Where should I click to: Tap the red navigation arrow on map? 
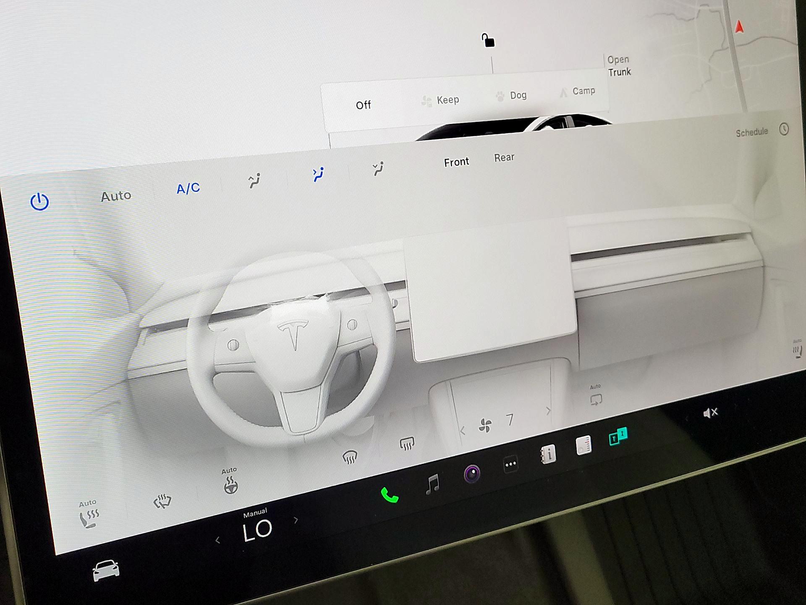(x=739, y=27)
